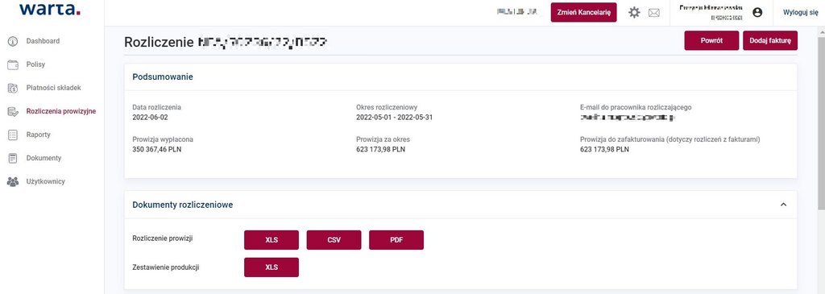825x294 pixels.
Task: Click the Dodaj fakturę button
Action: [x=769, y=40]
